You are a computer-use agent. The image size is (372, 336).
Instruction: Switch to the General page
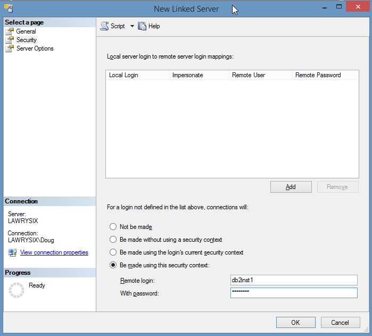(26, 31)
